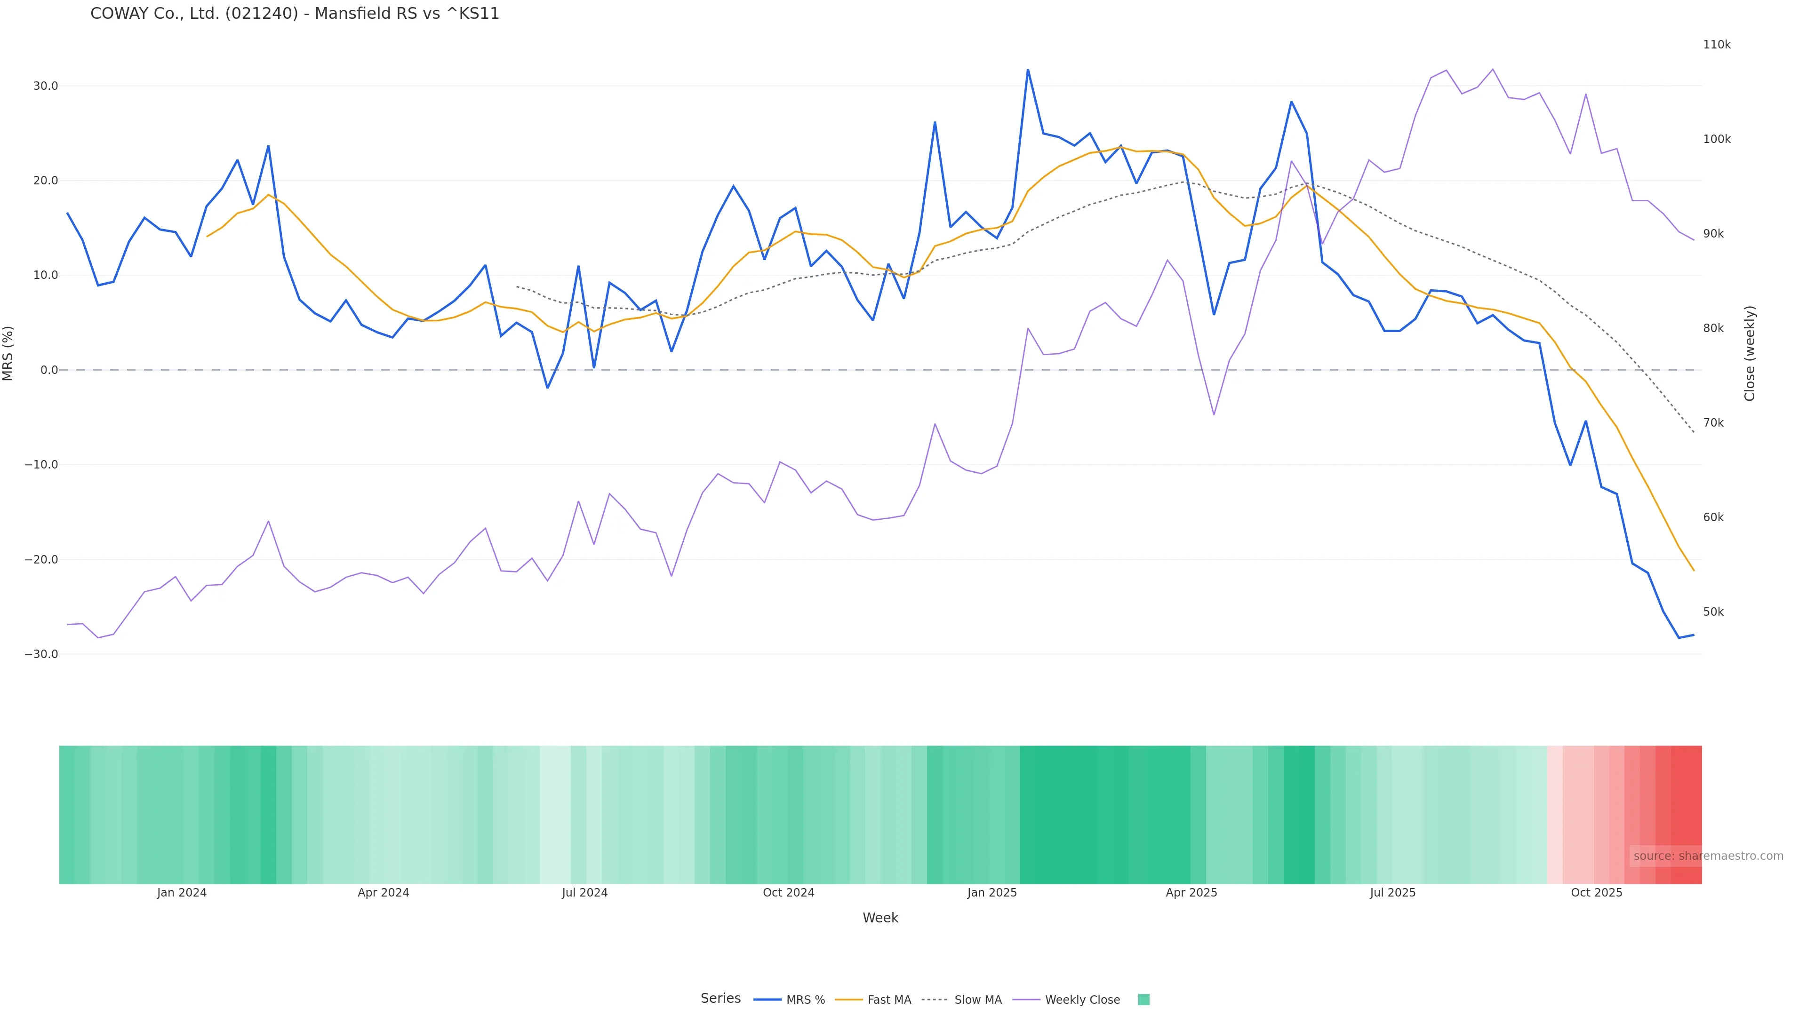The width and height of the screenshot is (1807, 1016).
Task: Select the Close (weekly) right axis title
Action: 1750,353
